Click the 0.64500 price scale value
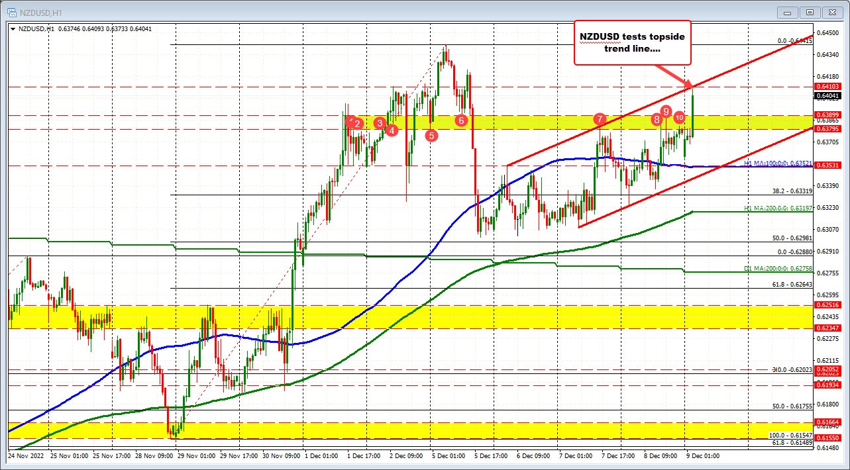850x470 pixels. pos(827,32)
